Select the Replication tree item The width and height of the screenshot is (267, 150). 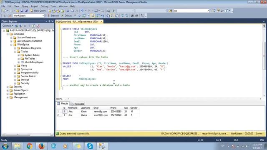coord(19,94)
